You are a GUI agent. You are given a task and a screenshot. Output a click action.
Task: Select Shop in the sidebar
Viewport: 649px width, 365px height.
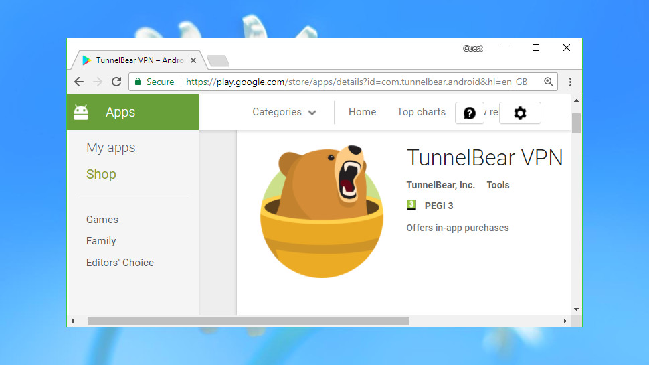101,174
